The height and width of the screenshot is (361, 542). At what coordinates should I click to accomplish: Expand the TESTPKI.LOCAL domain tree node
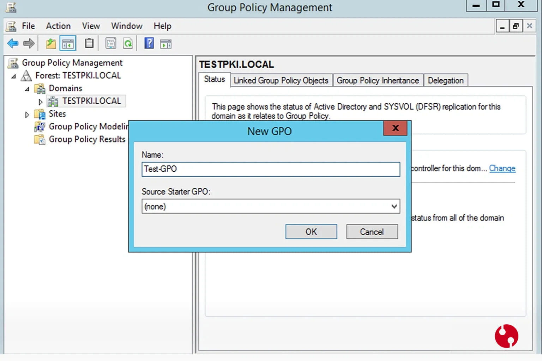40,102
